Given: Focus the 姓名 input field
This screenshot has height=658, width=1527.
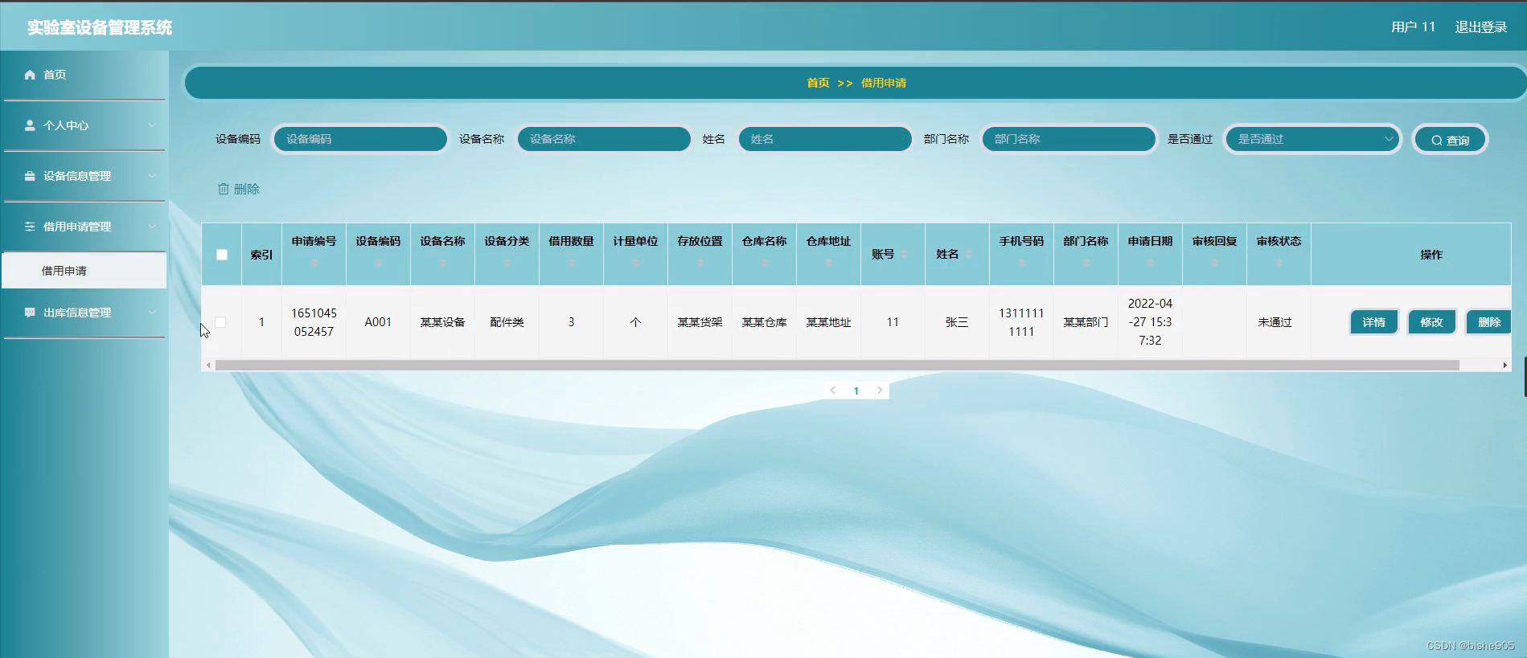Looking at the screenshot, I should (x=825, y=139).
